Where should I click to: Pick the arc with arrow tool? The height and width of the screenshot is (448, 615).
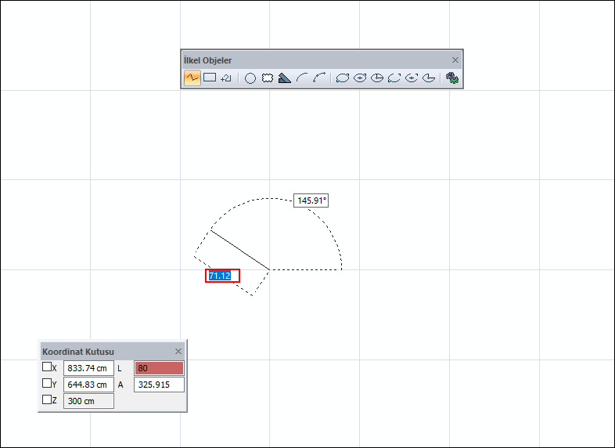coord(319,78)
